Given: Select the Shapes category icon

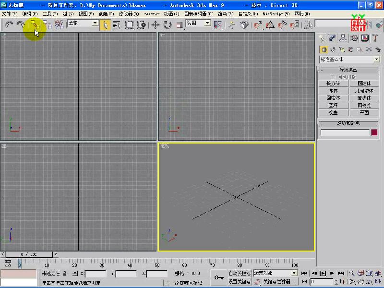Looking at the screenshot, I should click(x=333, y=50).
